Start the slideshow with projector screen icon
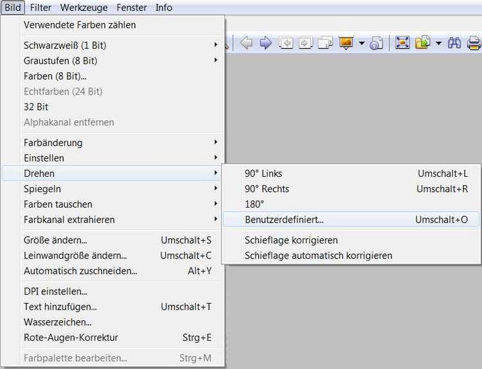This screenshot has height=369, width=482. 346,42
